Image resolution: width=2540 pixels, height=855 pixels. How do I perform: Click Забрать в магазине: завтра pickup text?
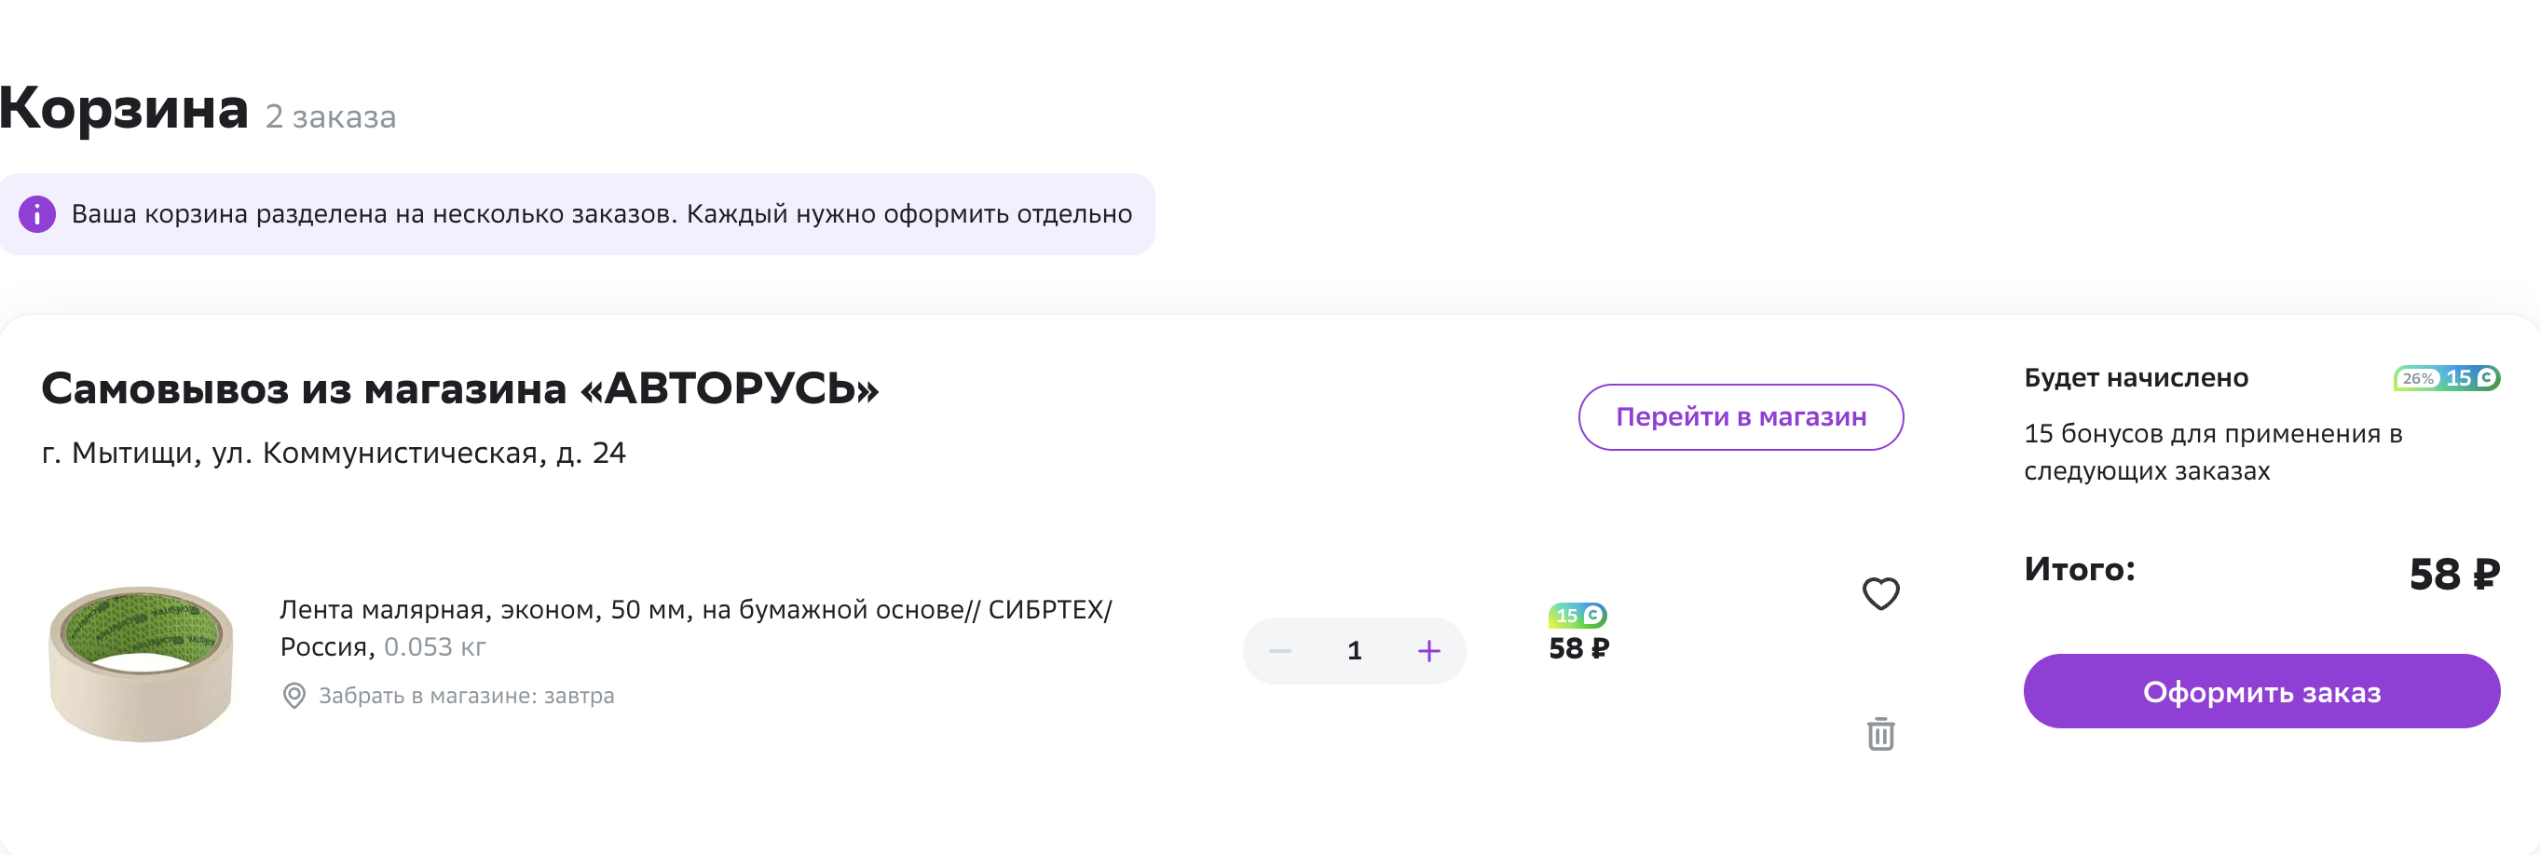[x=467, y=697]
